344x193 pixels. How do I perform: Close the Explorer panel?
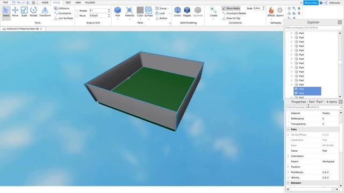340,23
